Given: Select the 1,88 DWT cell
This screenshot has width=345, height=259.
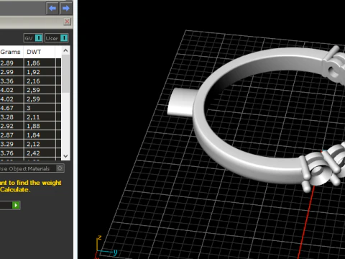Looking at the screenshot, I should point(40,126).
